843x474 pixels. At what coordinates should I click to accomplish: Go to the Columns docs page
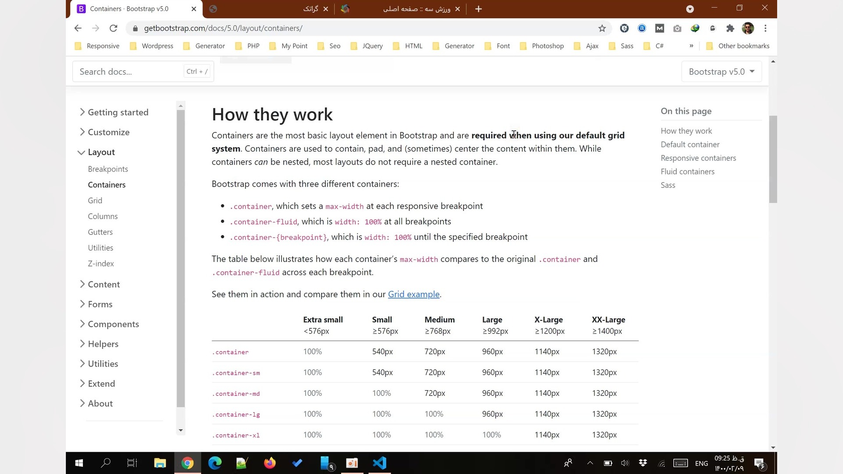tap(103, 216)
